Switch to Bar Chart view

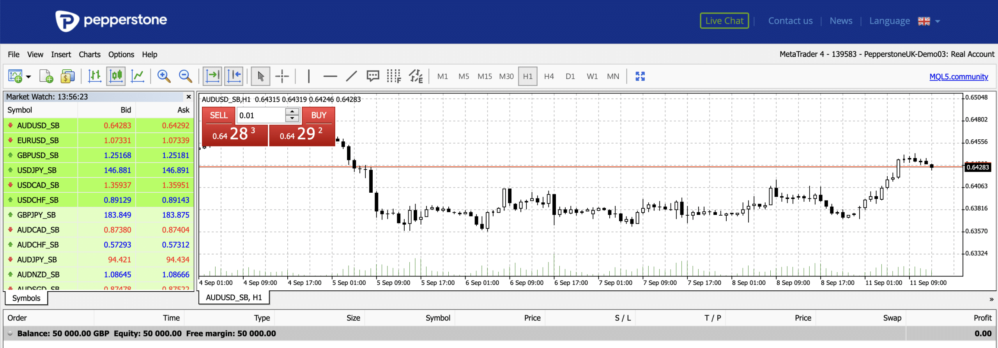click(94, 76)
